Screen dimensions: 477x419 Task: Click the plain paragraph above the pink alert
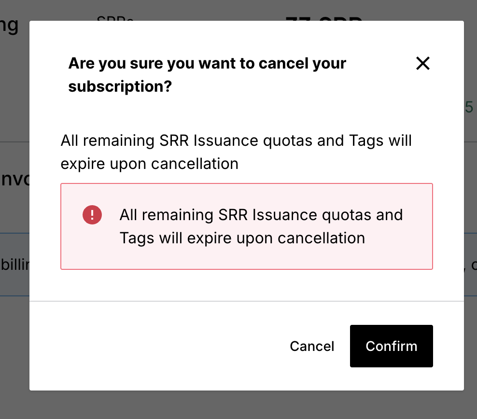pos(236,152)
